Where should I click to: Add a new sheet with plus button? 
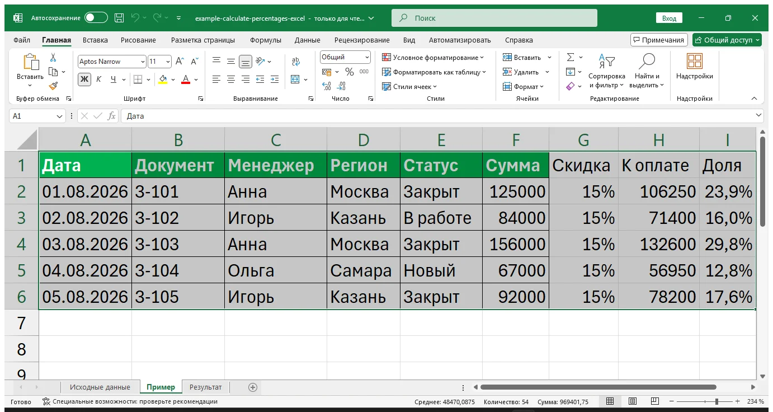[252, 387]
